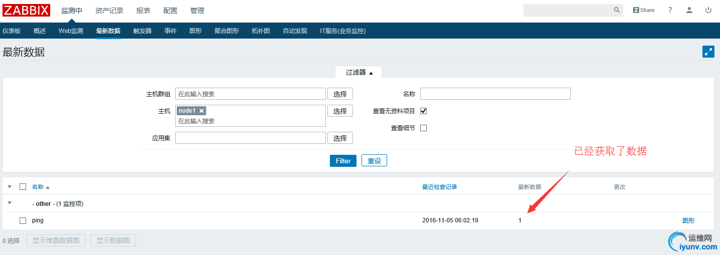
Task: Open Zabbix Share link
Action: coord(644,10)
